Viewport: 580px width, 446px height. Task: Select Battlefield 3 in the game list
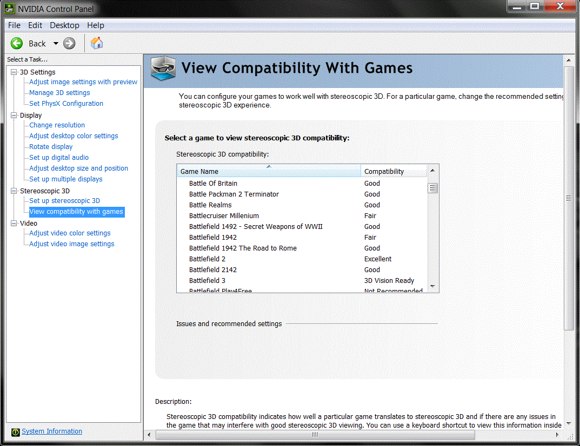208,281
